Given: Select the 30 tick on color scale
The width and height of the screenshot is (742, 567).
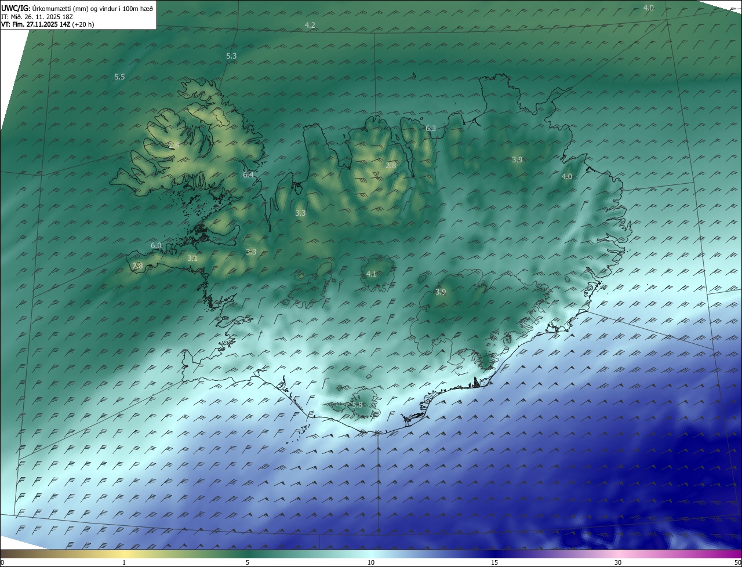Looking at the screenshot, I should (618, 562).
